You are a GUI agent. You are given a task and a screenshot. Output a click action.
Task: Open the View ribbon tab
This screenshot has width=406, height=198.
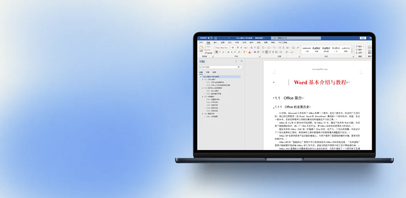pos(266,42)
